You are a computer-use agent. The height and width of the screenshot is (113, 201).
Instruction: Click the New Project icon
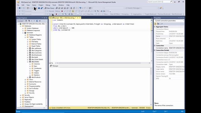[x=28, y=8]
